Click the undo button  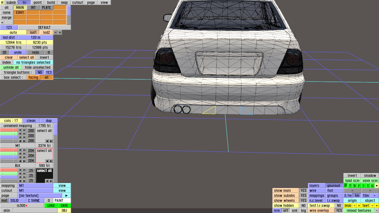tap(18, 52)
